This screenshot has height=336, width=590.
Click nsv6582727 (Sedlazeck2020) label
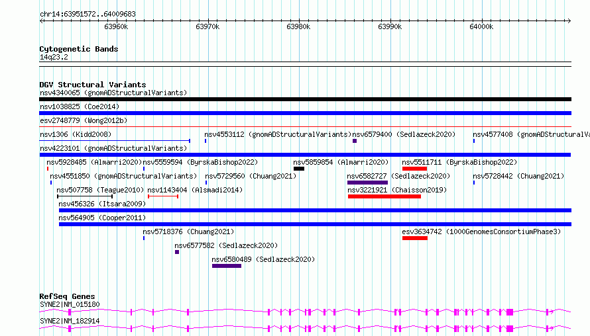coord(398,176)
